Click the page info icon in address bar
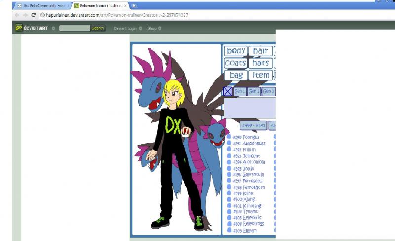This screenshot has width=395, height=241. click(x=42, y=15)
